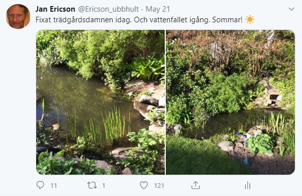This screenshot has height=196, width=302.
Task: Open the share upload icon
Action: pyautogui.click(x=195, y=185)
